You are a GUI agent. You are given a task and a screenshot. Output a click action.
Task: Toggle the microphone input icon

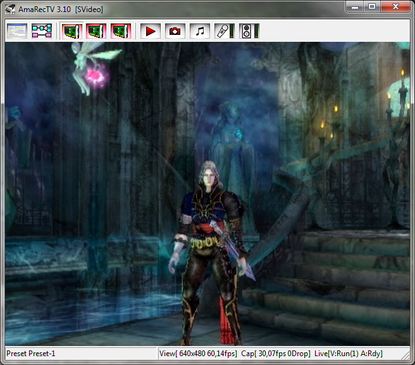click(x=221, y=30)
